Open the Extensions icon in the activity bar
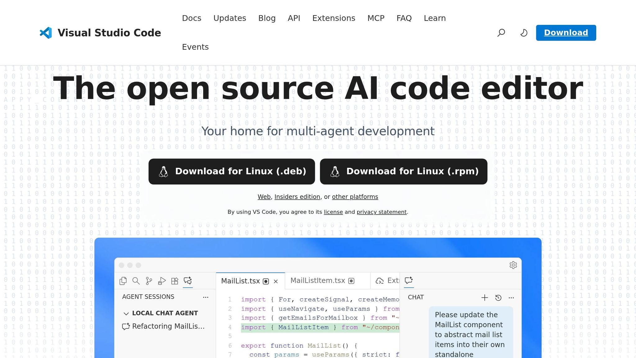This screenshot has height=358, width=636. point(175,281)
